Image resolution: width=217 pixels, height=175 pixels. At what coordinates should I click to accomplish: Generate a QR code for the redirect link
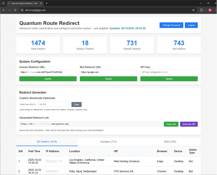[x=189, y=124]
